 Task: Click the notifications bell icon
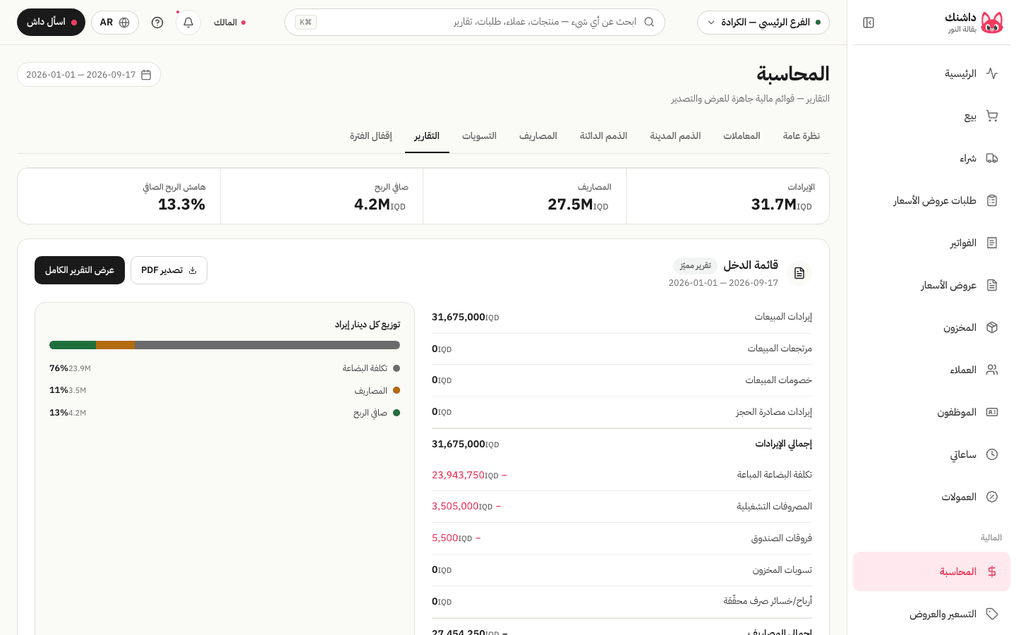[x=188, y=23]
